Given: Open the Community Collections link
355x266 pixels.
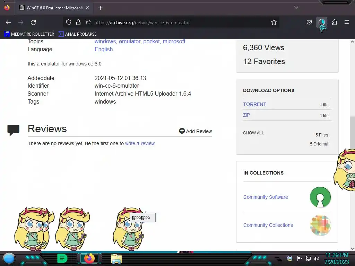Looking at the screenshot, I should pos(268,225).
